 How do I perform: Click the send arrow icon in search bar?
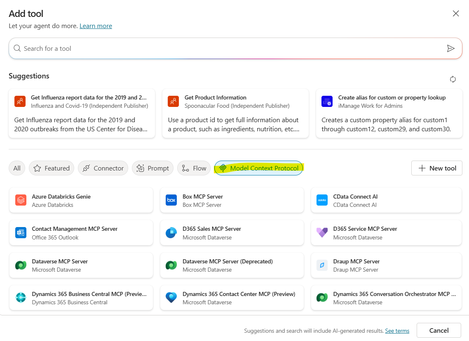451,48
